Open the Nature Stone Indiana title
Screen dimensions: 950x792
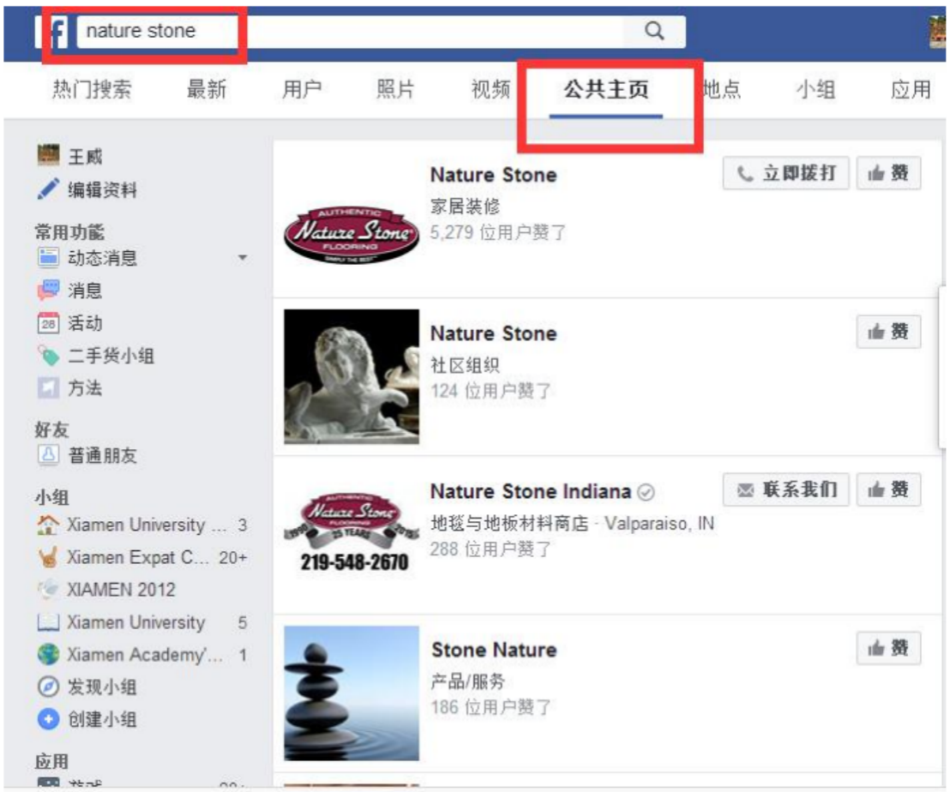coord(531,491)
